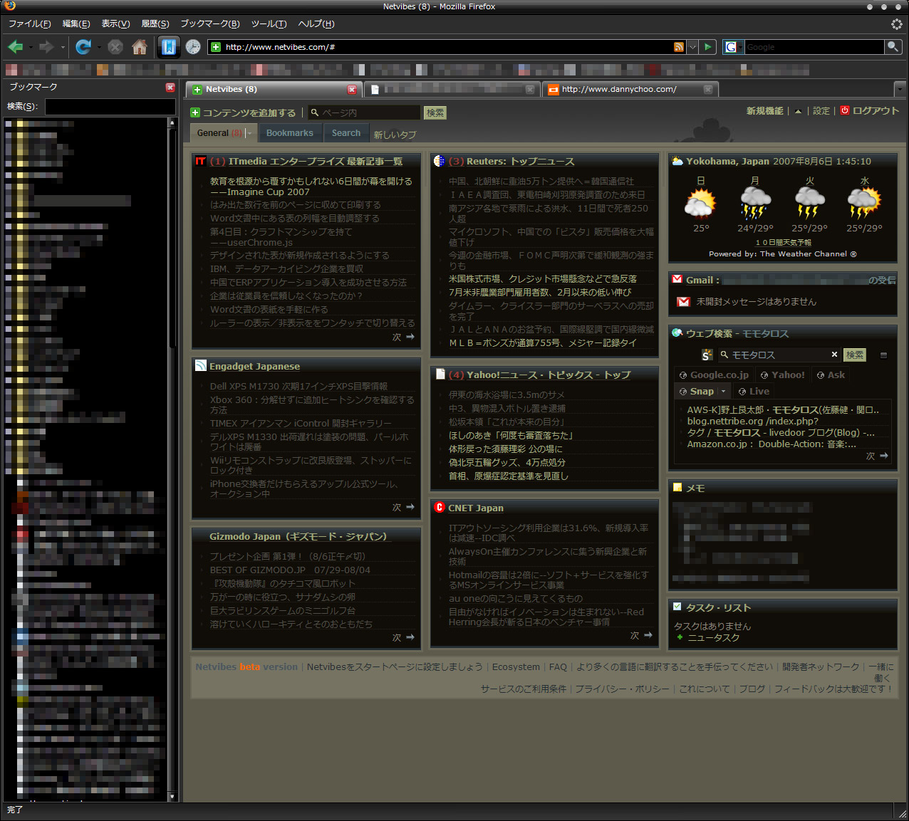Select the Google.co.jp search engine tab
This screenshot has height=821, width=909.
pos(714,375)
